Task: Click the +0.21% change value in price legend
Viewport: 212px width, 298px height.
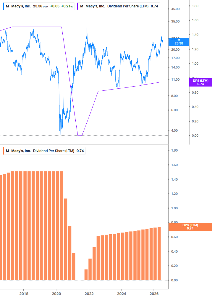Action: pos(67,6)
